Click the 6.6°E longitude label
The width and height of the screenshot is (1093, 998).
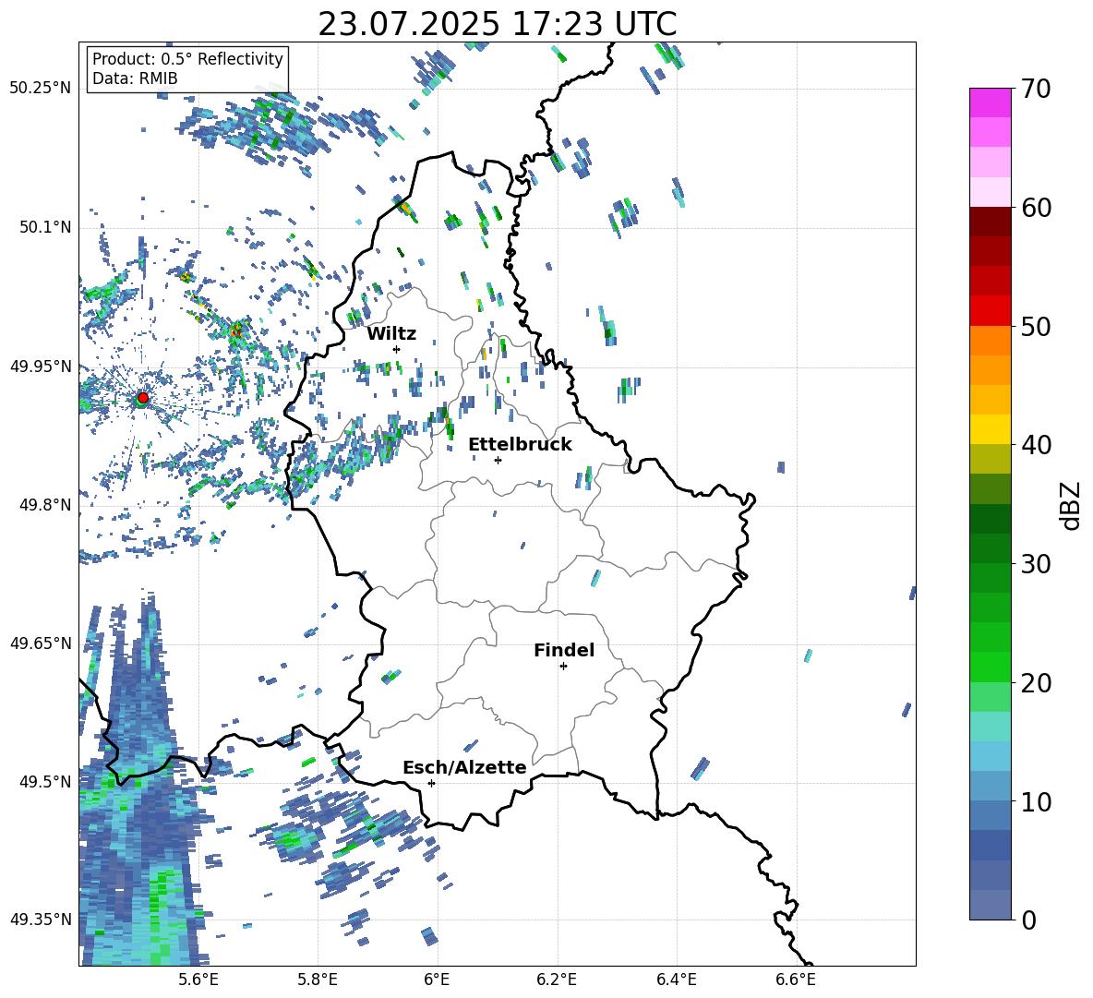tap(796, 980)
